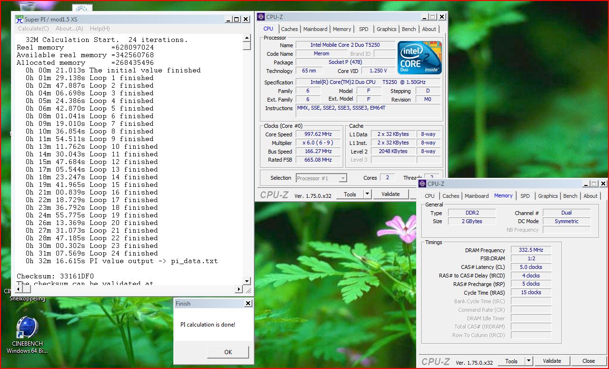Image resolution: width=609 pixels, height=369 pixels.
Task: Click the Channel # value Dual
Action: [567, 213]
